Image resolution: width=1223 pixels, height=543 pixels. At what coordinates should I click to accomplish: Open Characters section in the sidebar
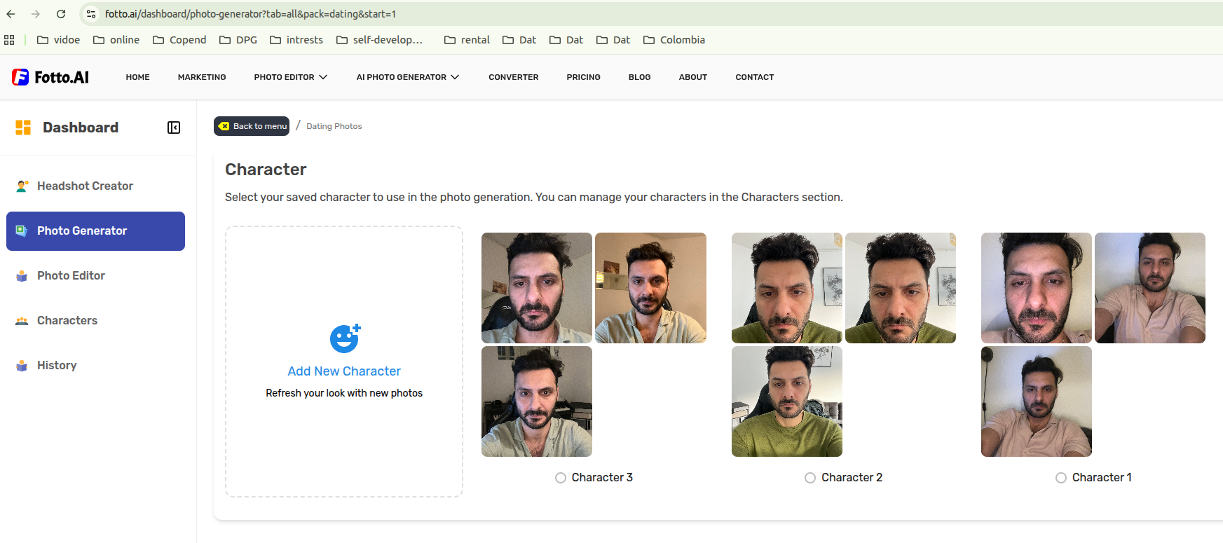(95, 320)
